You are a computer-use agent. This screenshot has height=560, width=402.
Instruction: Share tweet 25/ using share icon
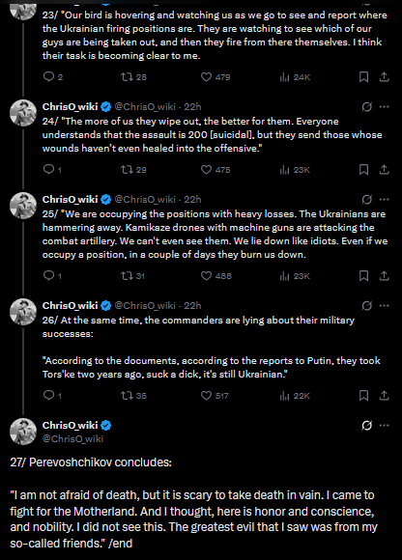[x=385, y=276]
